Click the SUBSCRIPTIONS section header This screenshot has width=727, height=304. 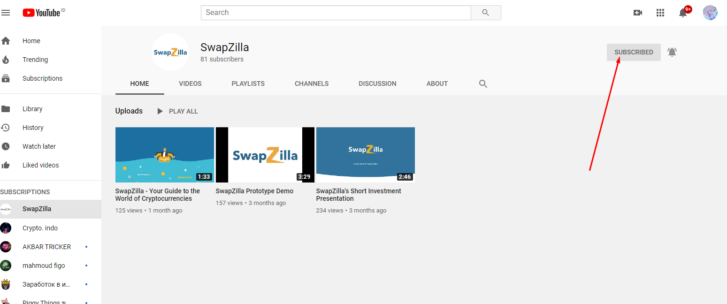[25, 192]
